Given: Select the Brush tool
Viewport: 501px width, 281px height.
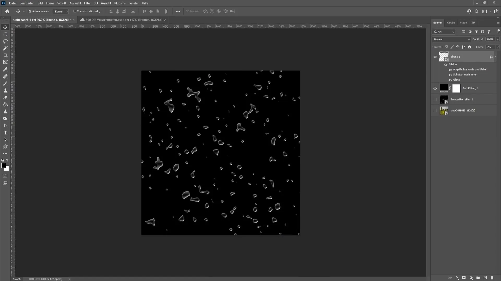Looking at the screenshot, I should click(5, 83).
